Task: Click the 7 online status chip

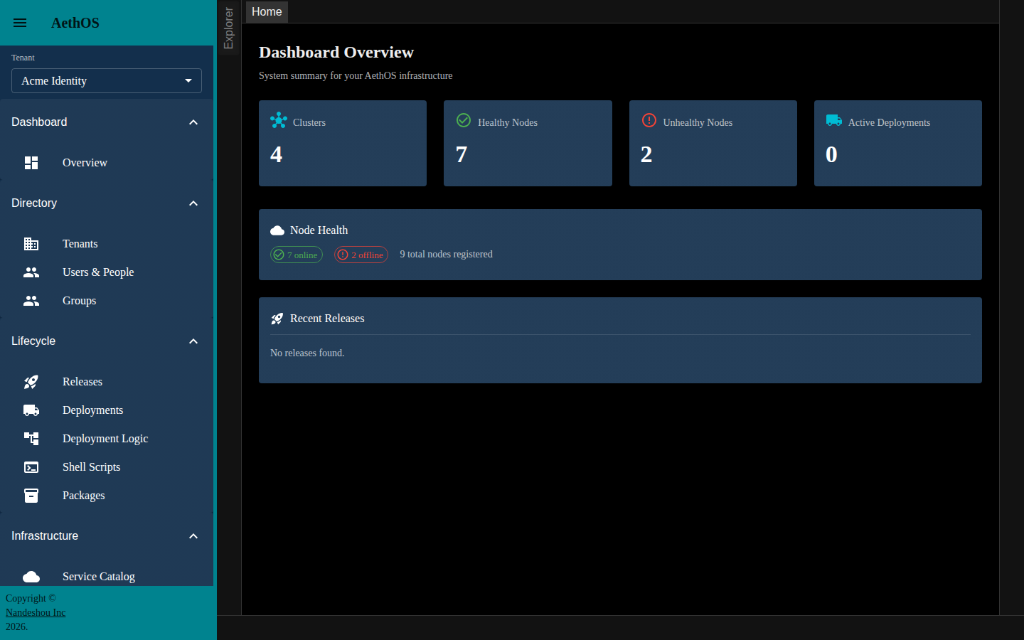Action: pyautogui.click(x=297, y=255)
